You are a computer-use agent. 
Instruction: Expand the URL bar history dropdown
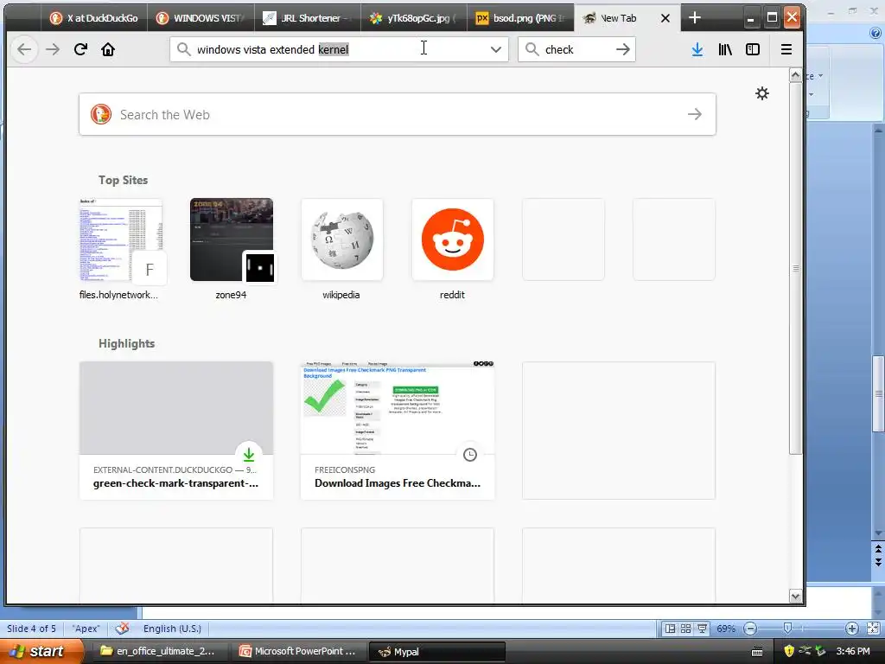(495, 49)
